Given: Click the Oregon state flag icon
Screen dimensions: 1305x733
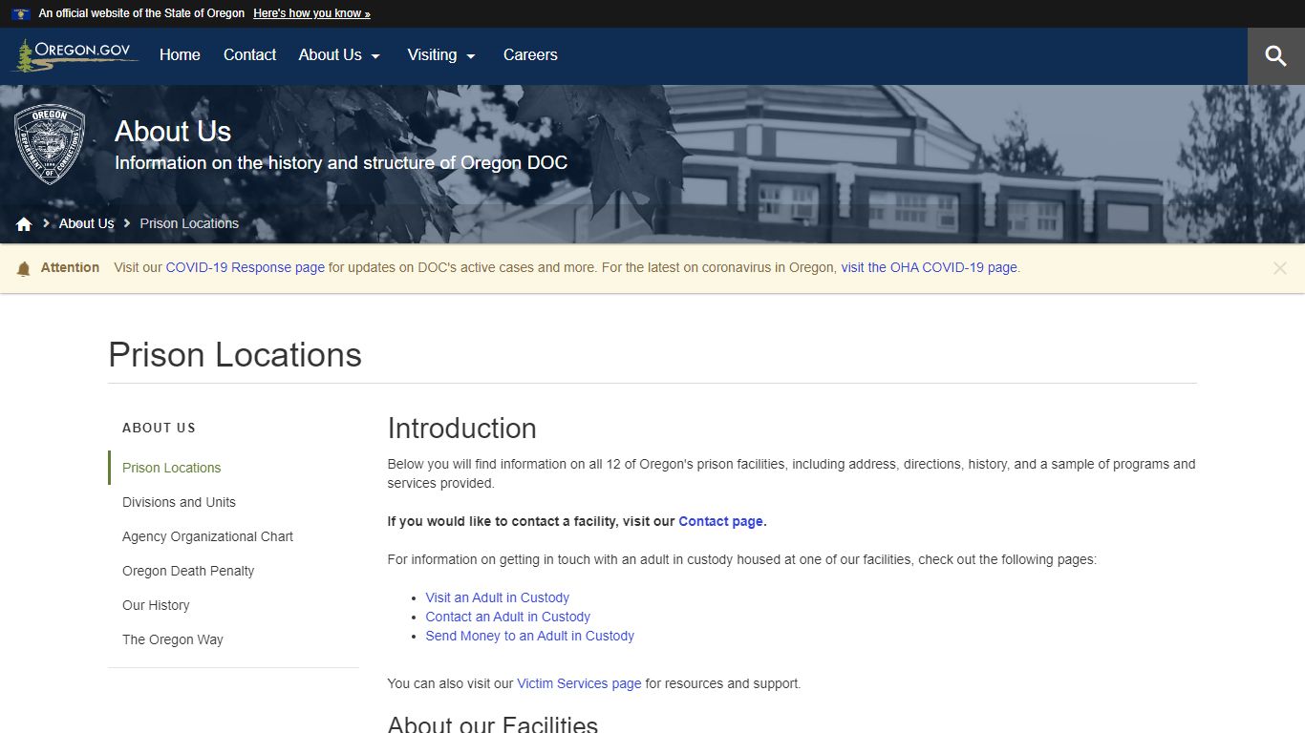Looking at the screenshot, I should coord(21,13).
